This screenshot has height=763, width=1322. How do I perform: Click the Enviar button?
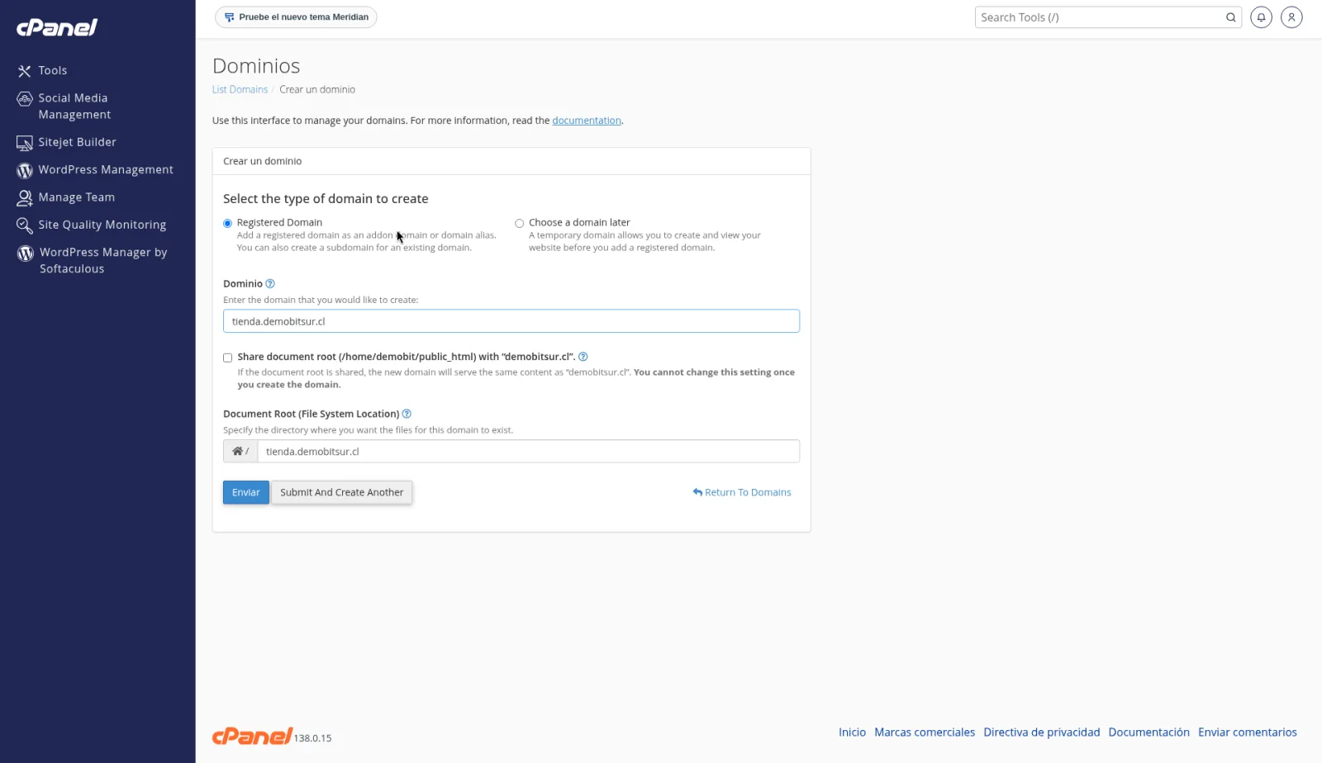tap(246, 492)
